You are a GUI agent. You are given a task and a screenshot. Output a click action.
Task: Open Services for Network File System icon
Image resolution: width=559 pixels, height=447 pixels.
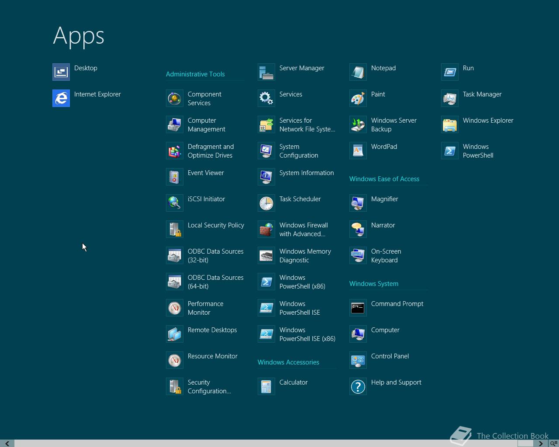pyautogui.click(x=266, y=124)
